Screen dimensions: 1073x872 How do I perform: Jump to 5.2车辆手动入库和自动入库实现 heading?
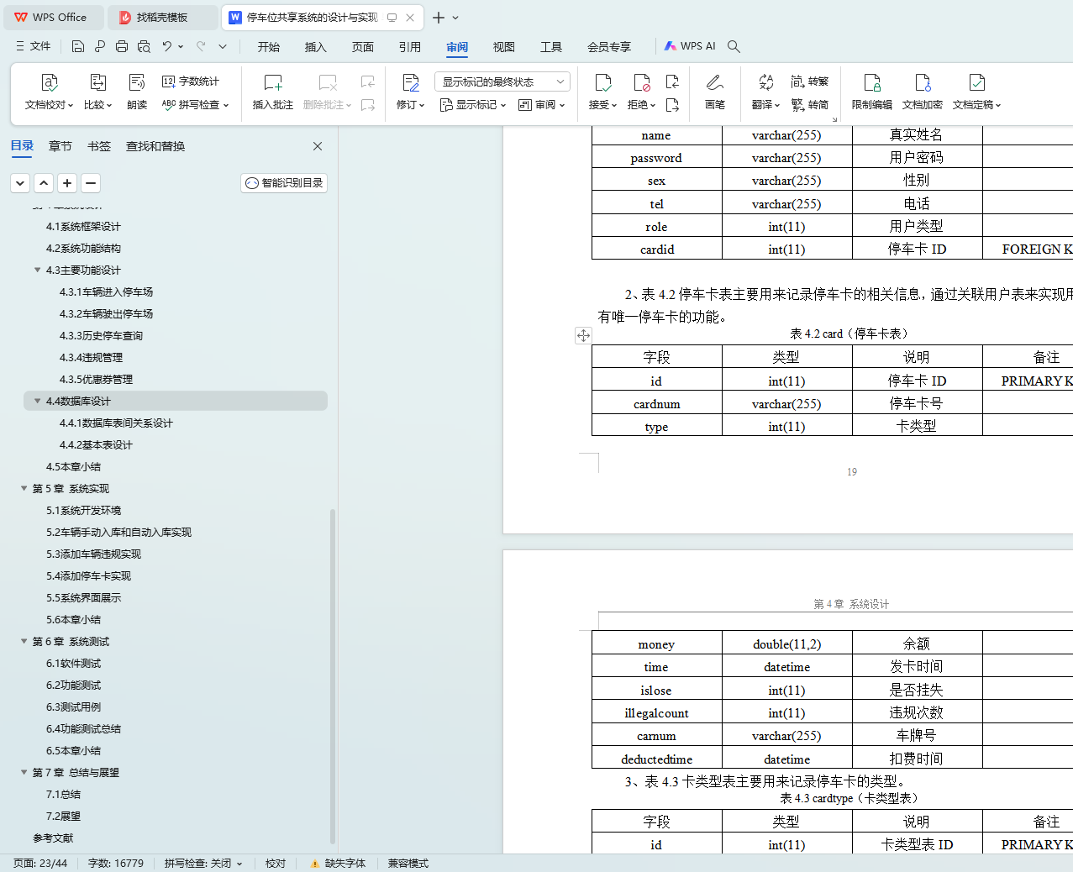tap(118, 532)
